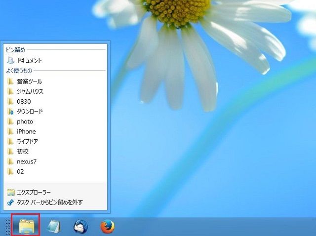This screenshot has width=316, height=236.
Task: Choose タスク バーからピン留めを外す
Action: click(55, 202)
